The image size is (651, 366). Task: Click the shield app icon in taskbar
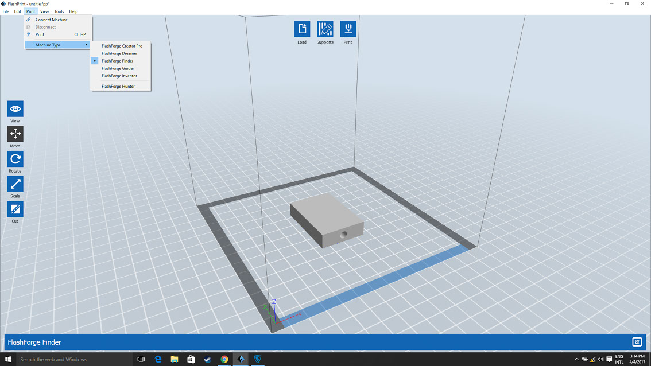pyautogui.click(x=257, y=359)
